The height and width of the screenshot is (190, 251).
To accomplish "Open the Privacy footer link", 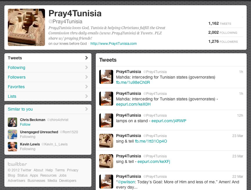I will (x=73, y=170).
